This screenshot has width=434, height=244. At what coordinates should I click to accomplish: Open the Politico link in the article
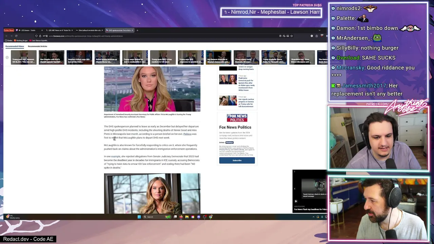(188, 134)
